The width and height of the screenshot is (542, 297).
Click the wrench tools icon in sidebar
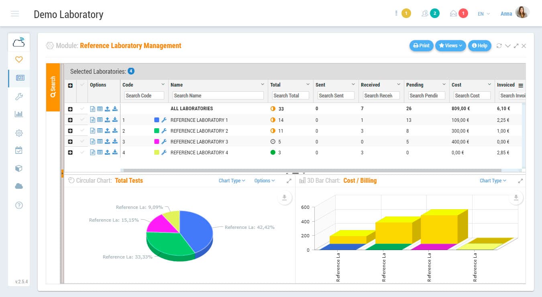pyautogui.click(x=19, y=96)
